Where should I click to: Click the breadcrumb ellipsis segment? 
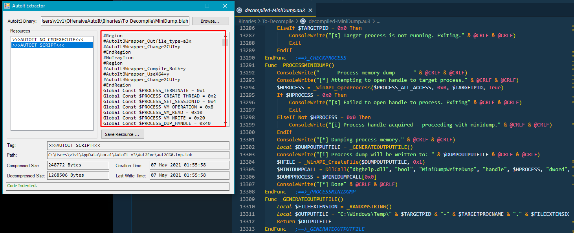pos(379,21)
